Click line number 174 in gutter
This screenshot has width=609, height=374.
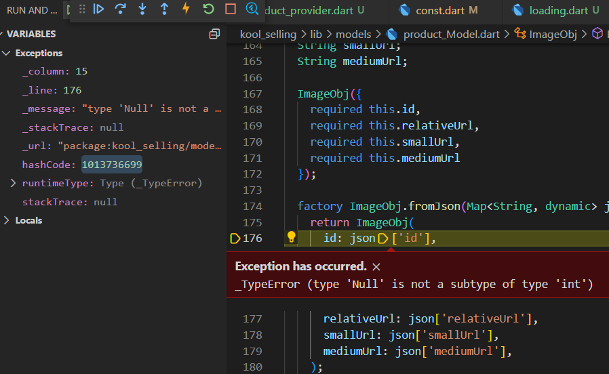click(252, 207)
